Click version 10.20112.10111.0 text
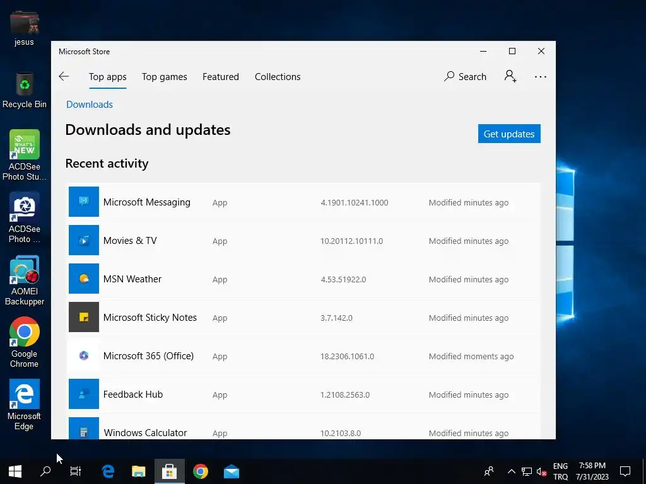The image size is (646, 484). pos(351,241)
